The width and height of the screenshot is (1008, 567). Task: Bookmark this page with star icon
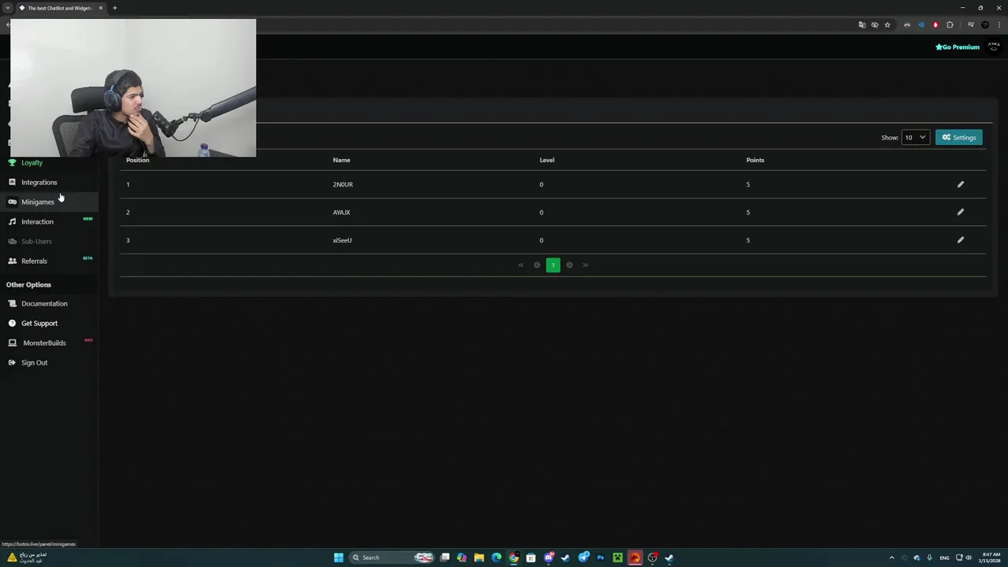[x=888, y=25]
